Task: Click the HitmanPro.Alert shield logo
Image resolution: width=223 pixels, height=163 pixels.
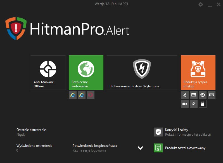Action: pyautogui.click(x=16, y=28)
